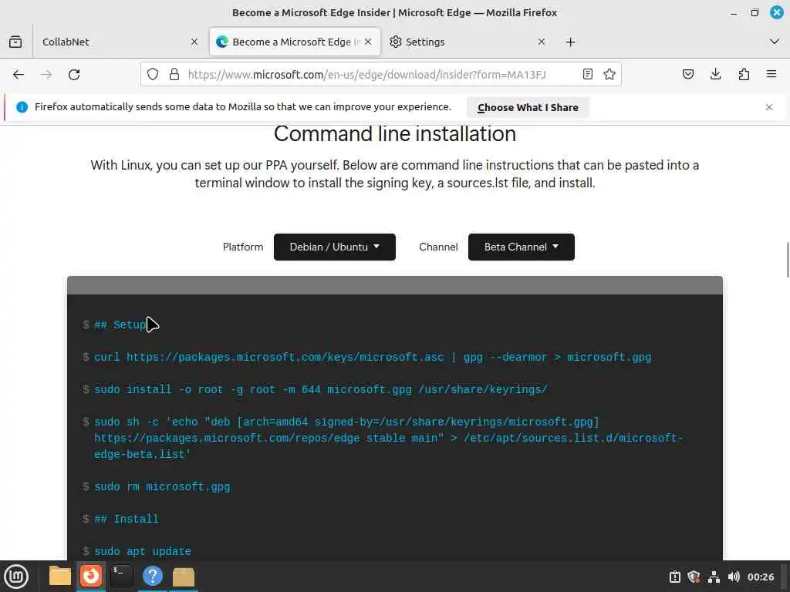The image size is (790, 592).
Task: Dismiss the Firefox data notification bar
Action: (769, 107)
